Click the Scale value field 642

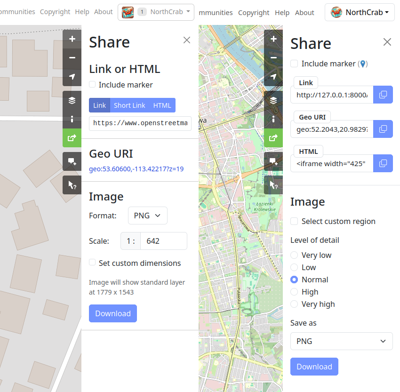pos(163,241)
